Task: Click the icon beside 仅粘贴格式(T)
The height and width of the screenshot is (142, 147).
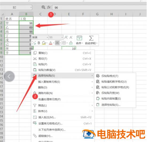Action: coord(98,76)
